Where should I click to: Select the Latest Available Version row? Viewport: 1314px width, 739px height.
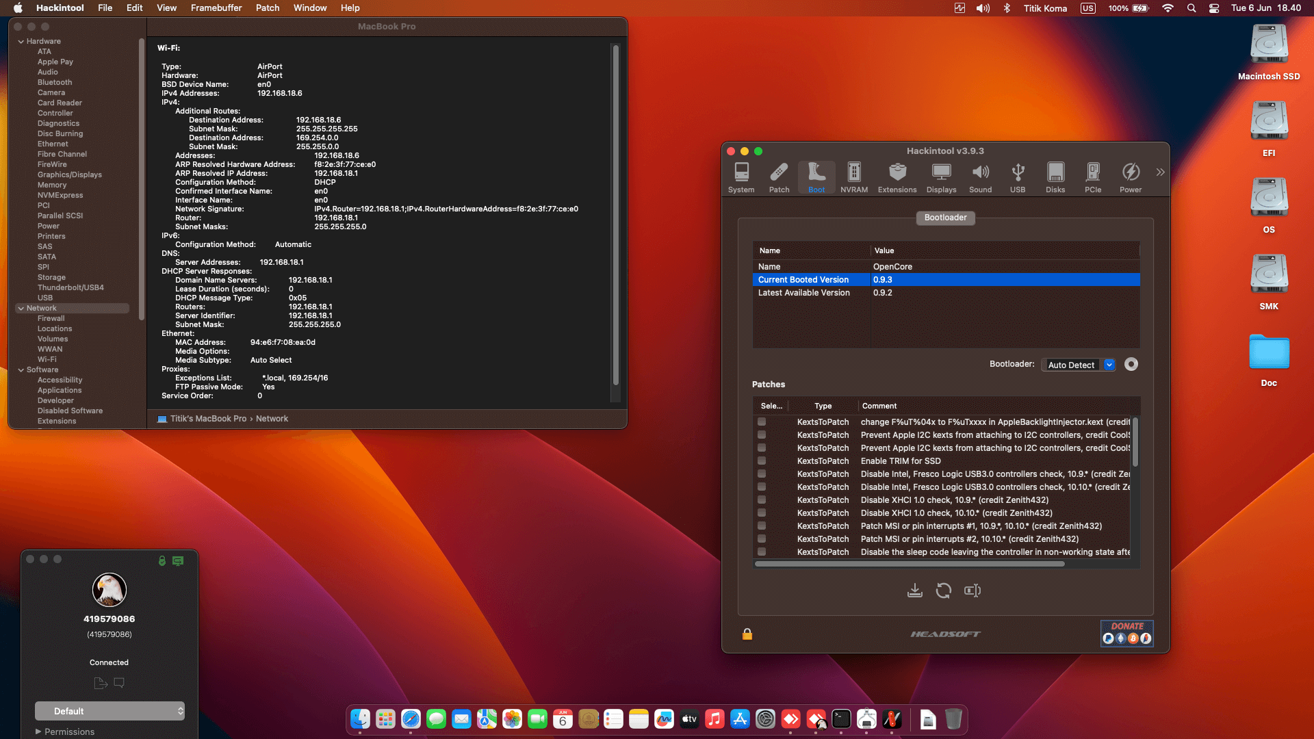[946, 293]
